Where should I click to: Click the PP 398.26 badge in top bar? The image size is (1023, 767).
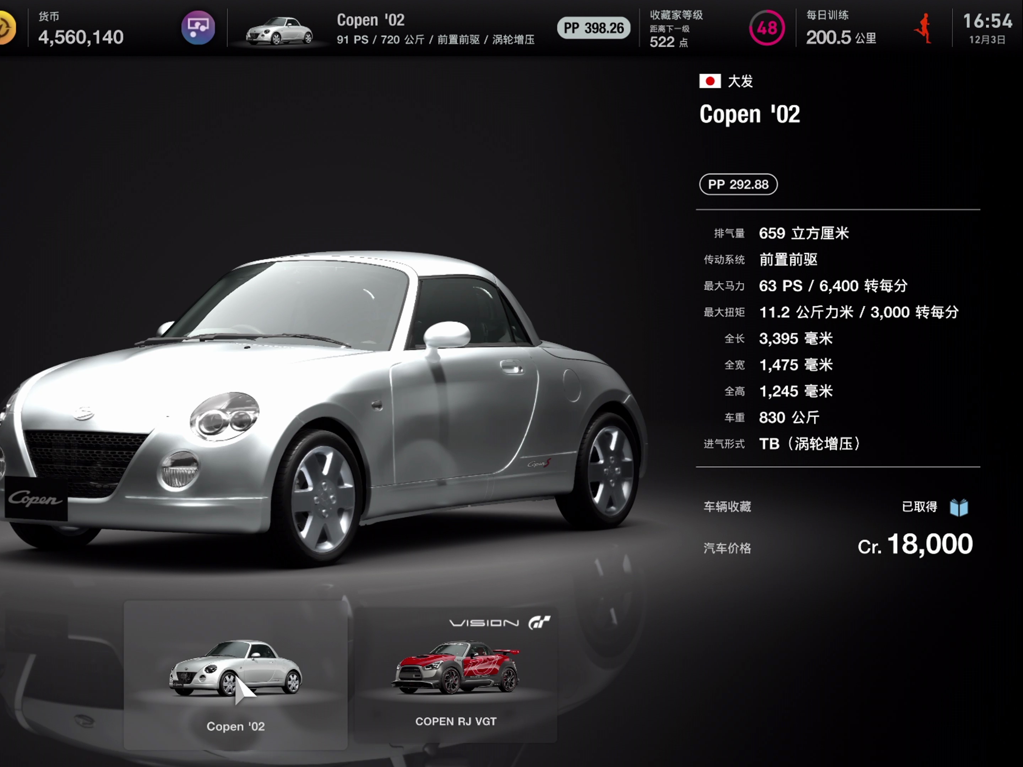[593, 28]
